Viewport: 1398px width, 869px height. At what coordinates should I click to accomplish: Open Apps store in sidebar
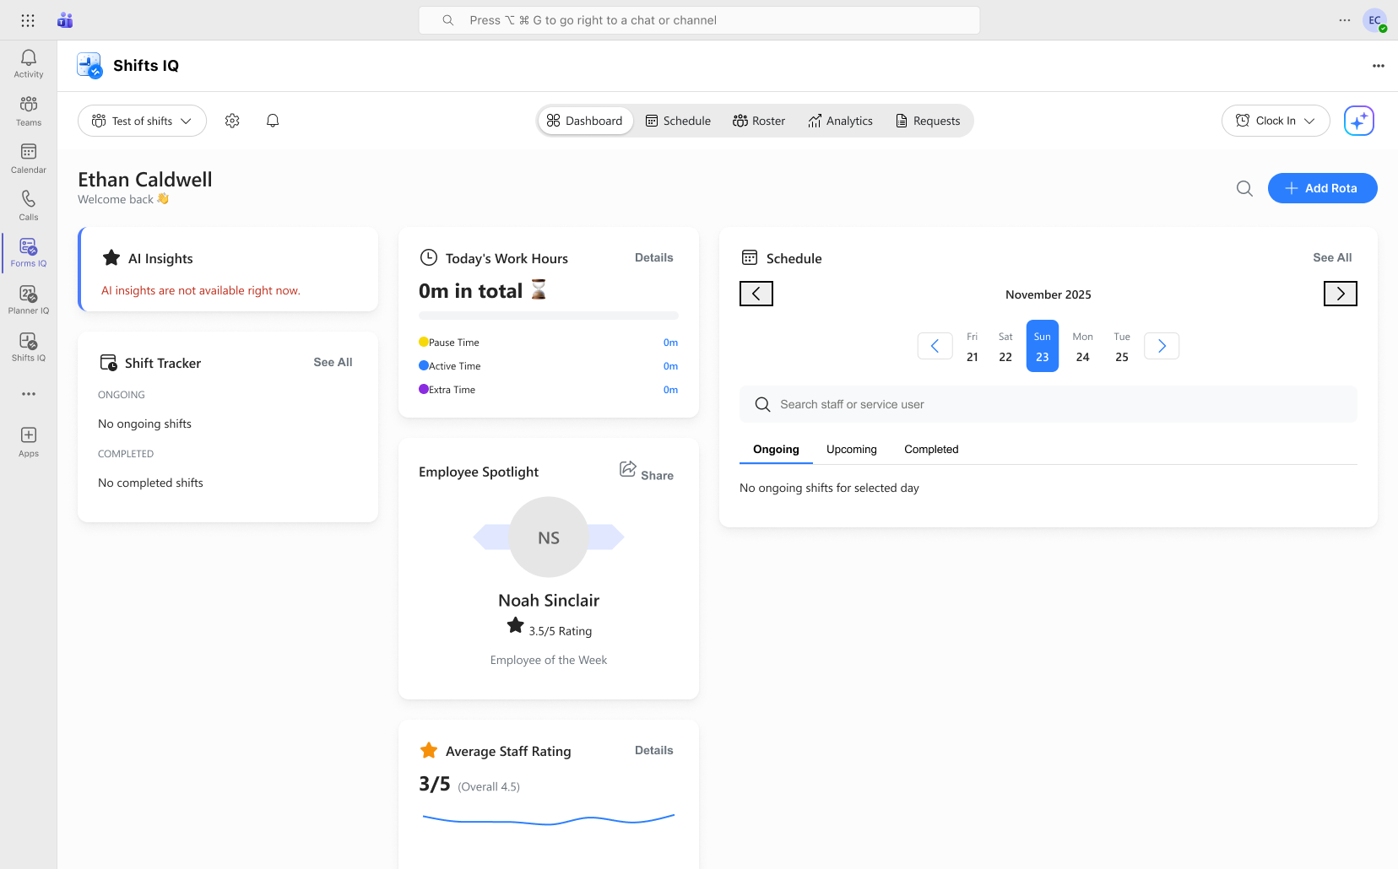[28, 441]
